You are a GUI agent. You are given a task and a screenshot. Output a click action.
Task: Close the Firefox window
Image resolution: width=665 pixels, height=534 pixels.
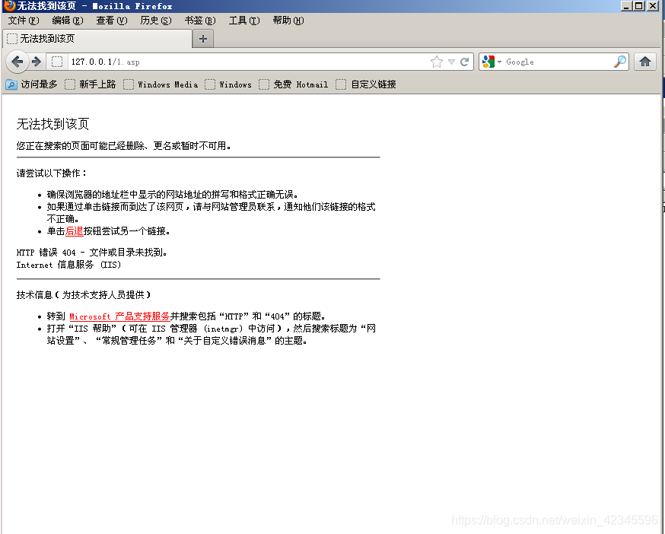tap(653, 6)
